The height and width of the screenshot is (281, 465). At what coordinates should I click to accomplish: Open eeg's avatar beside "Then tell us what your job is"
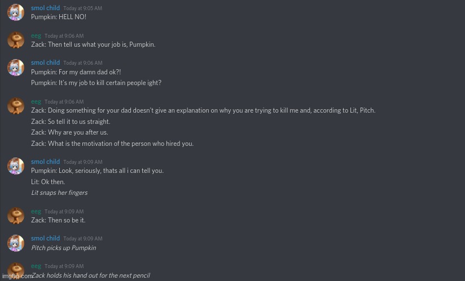16,40
